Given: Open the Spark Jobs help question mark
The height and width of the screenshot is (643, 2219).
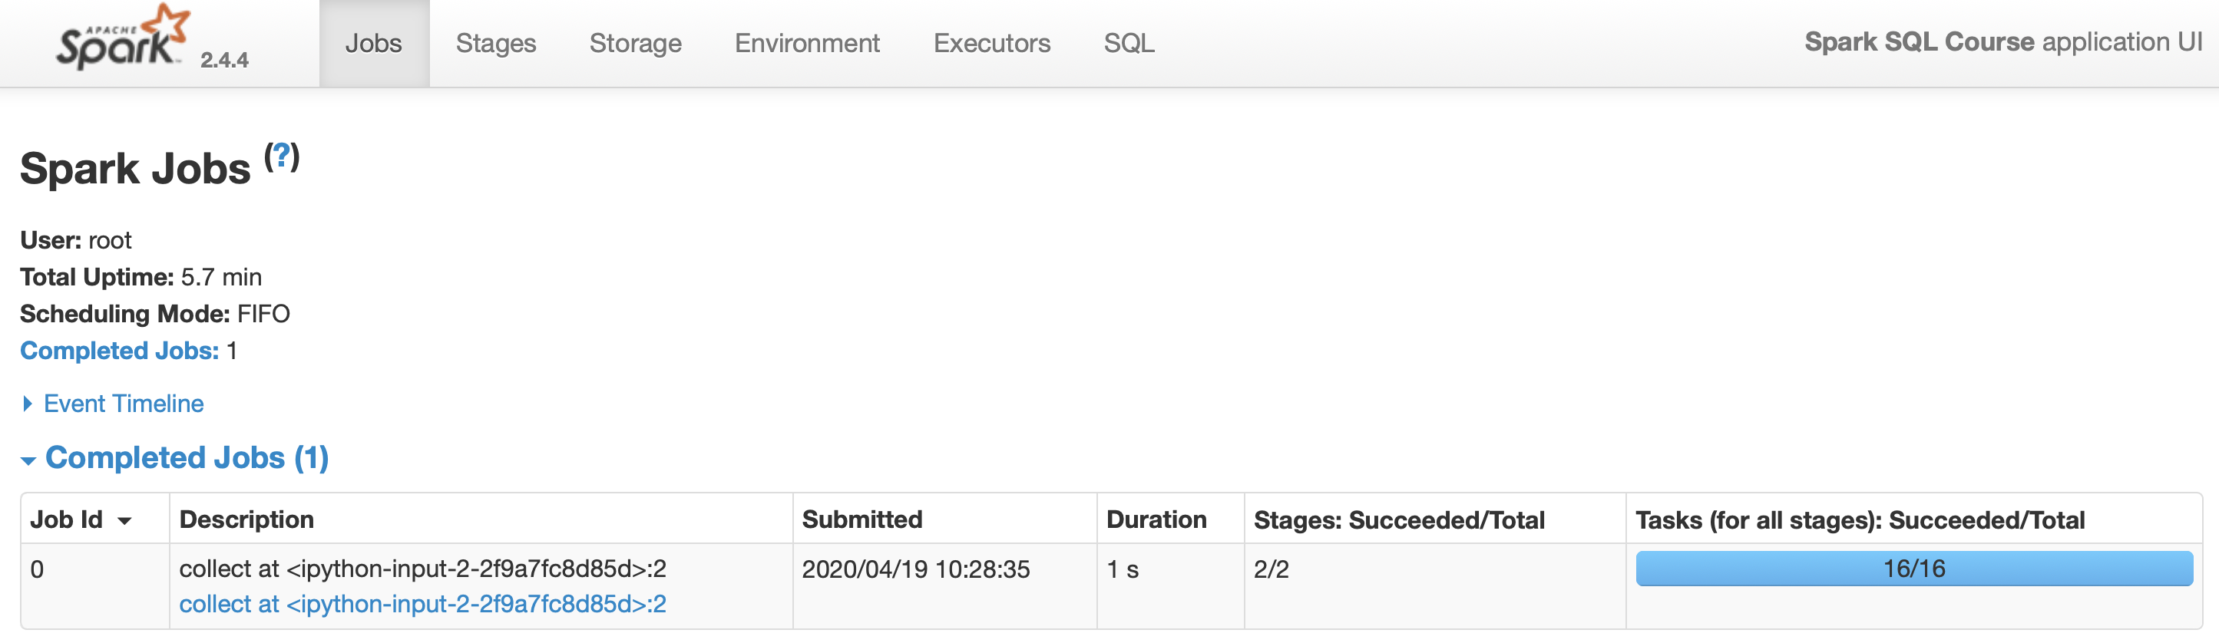Looking at the screenshot, I should pos(282,157).
